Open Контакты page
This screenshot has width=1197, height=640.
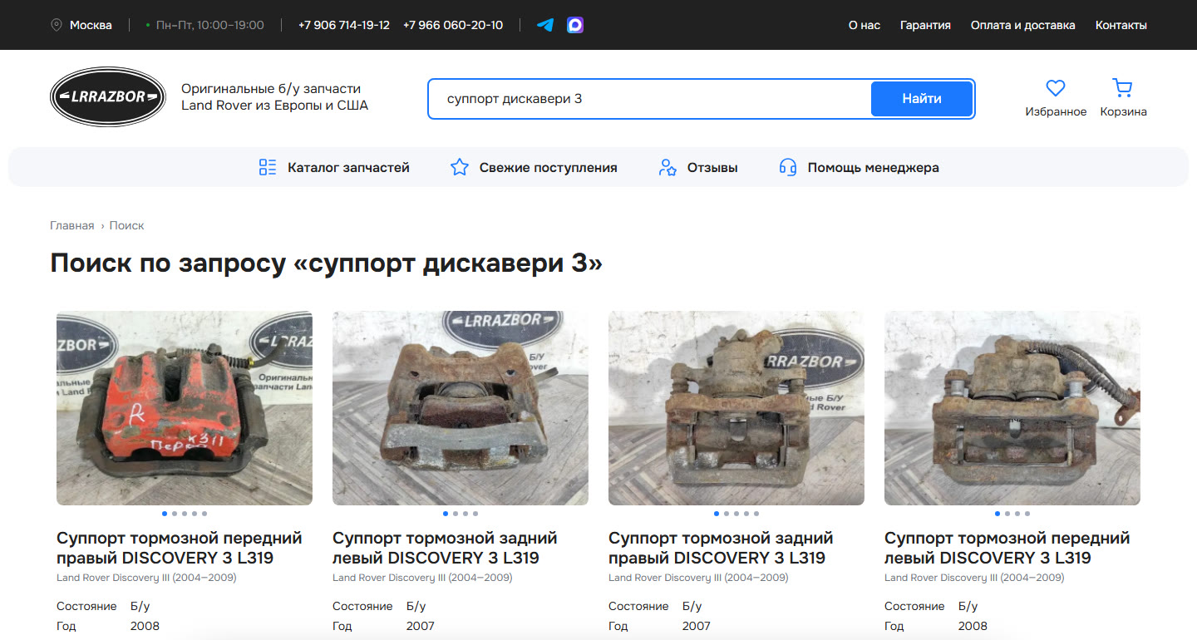[x=1121, y=25]
